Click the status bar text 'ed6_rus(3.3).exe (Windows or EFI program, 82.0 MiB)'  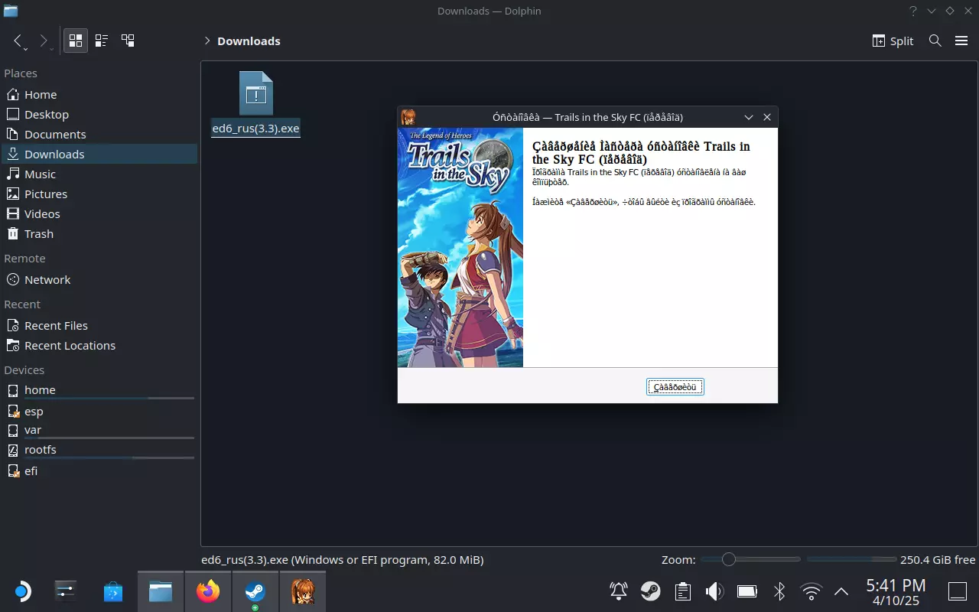pyautogui.click(x=342, y=560)
